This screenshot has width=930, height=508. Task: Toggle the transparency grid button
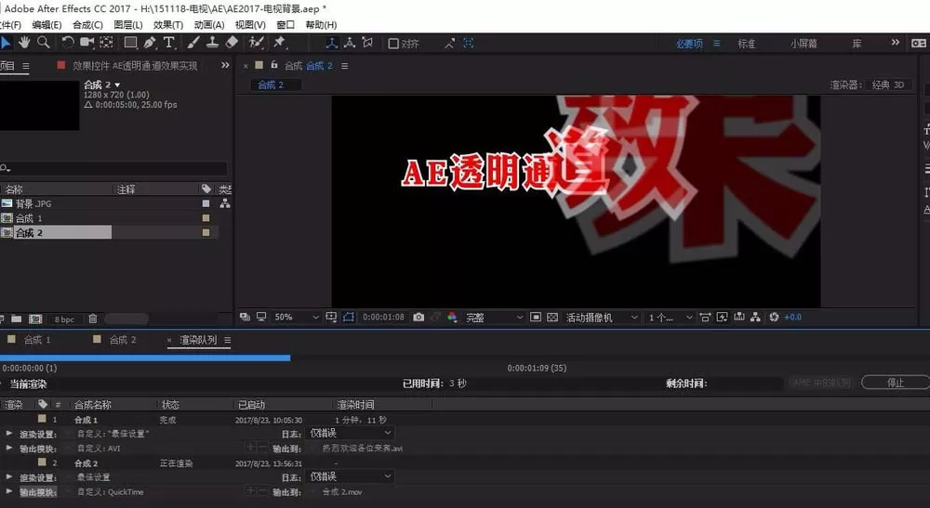pos(552,318)
